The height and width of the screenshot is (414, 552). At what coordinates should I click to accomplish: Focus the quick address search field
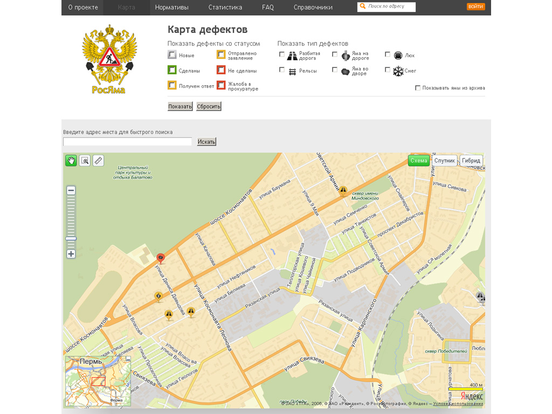[x=127, y=142]
